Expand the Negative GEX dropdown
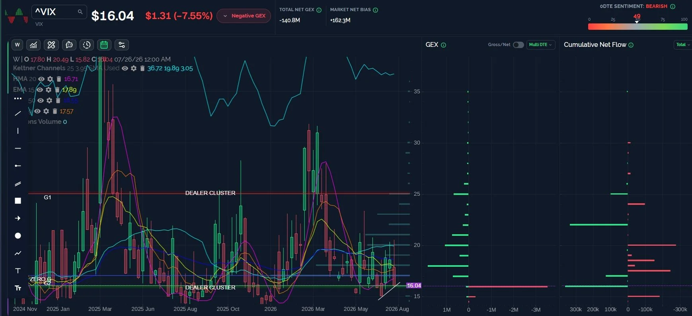Image resolution: width=692 pixels, height=316 pixels. (244, 16)
